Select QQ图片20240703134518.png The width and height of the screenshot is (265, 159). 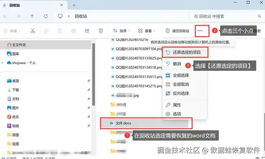point(137,67)
